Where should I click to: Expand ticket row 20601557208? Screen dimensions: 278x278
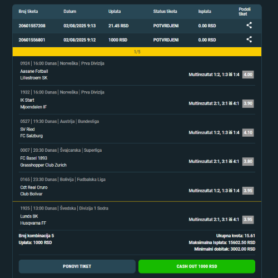coord(137,26)
